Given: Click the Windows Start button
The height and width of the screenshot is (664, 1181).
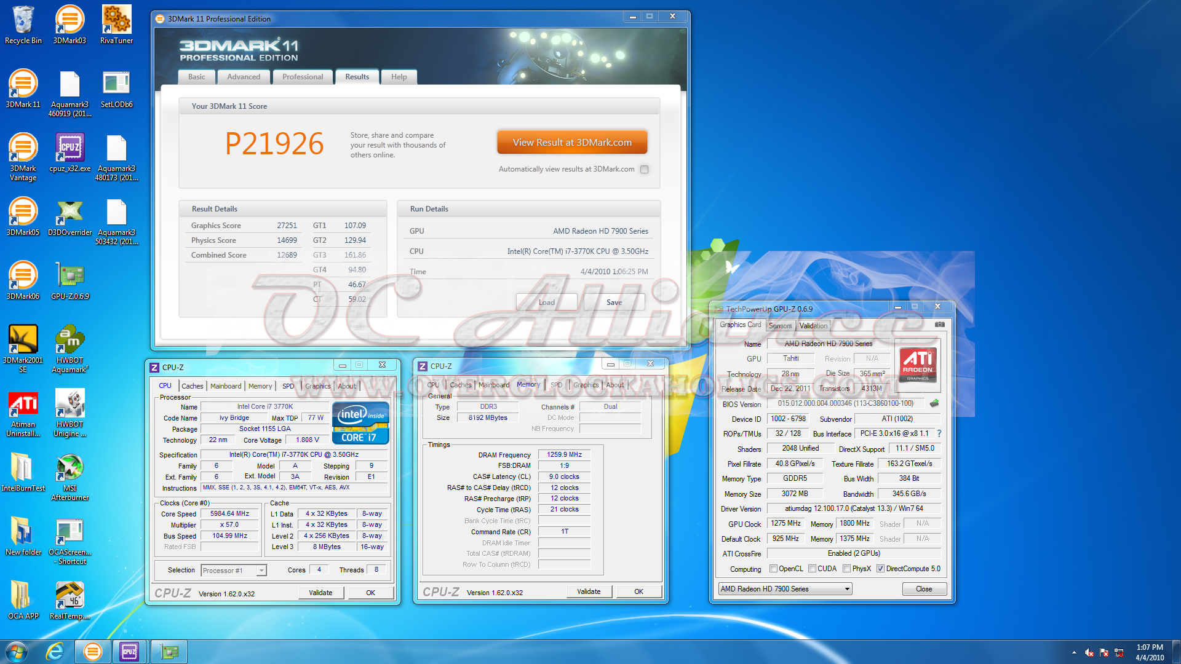Looking at the screenshot, I should pos(17,652).
